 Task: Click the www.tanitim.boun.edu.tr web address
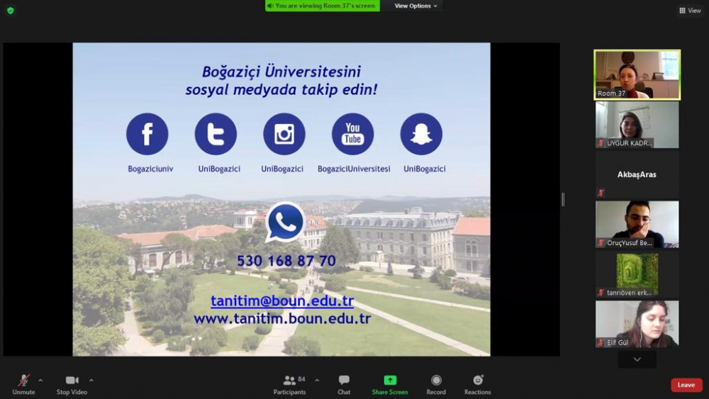pyautogui.click(x=282, y=319)
